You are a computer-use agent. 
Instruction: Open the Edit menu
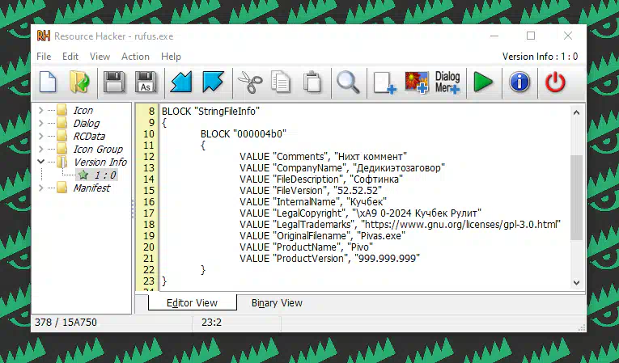tap(70, 57)
